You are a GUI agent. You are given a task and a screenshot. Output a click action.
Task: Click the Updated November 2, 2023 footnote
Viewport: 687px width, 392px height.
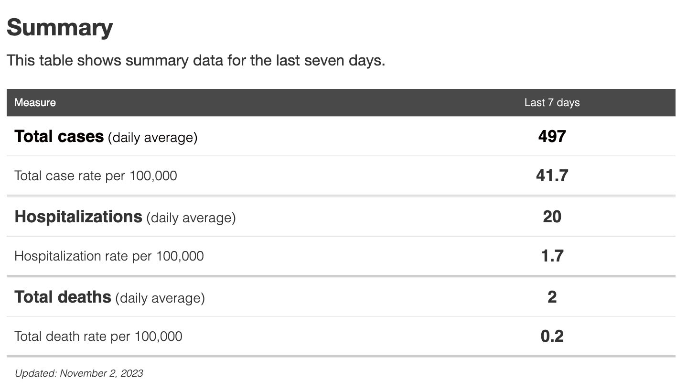tap(79, 373)
